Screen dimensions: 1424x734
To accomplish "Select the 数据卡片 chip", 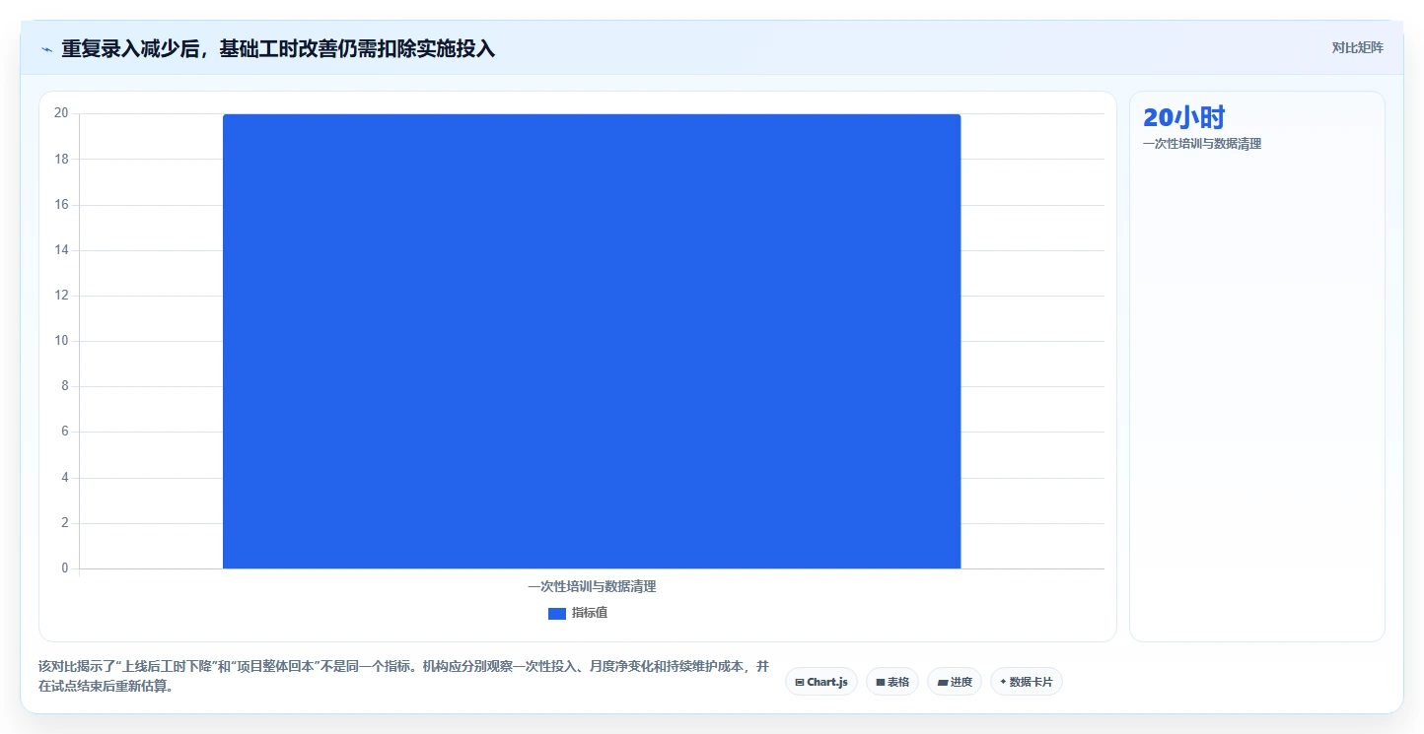I will click(x=1027, y=682).
